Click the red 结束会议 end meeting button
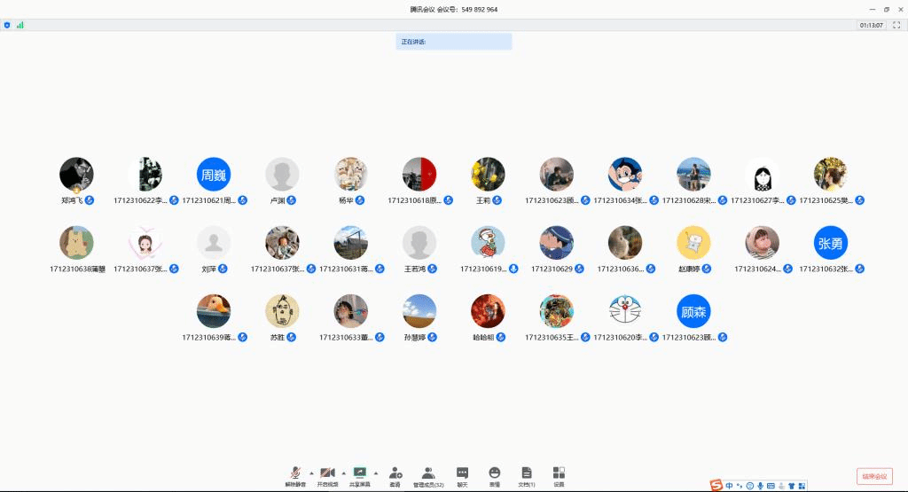The image size is (908, 492). [874, 476]
